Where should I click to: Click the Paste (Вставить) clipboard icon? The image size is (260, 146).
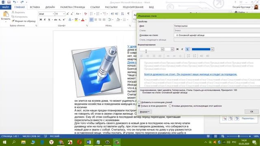tap(6, 14)
